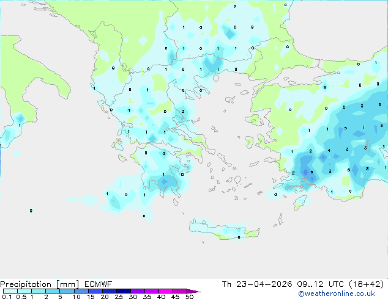
Task: Pick the 10–15 mm legend color swatch
Action: [x=81, y=291]
